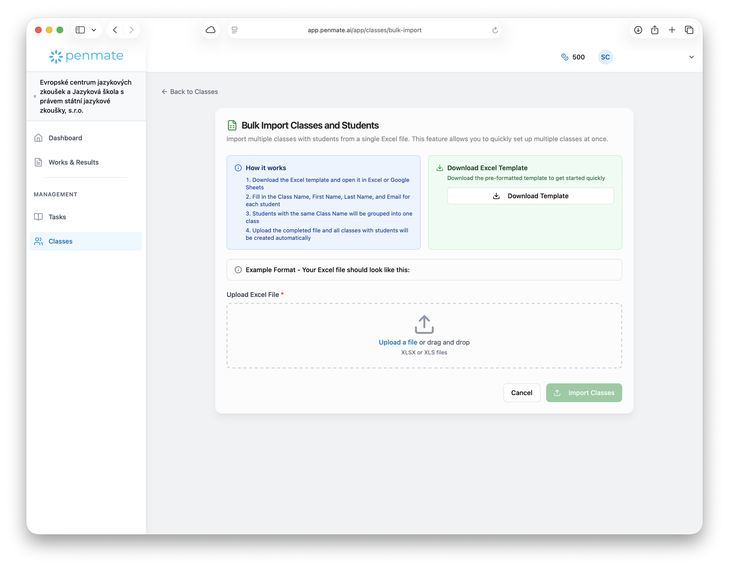
Task: Reload the page using refresh icon
Action: (x=495, y=30)
